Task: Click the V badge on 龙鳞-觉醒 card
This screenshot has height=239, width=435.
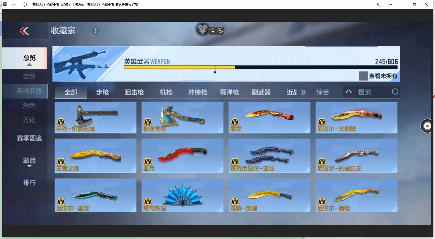Action: [235, 201]
